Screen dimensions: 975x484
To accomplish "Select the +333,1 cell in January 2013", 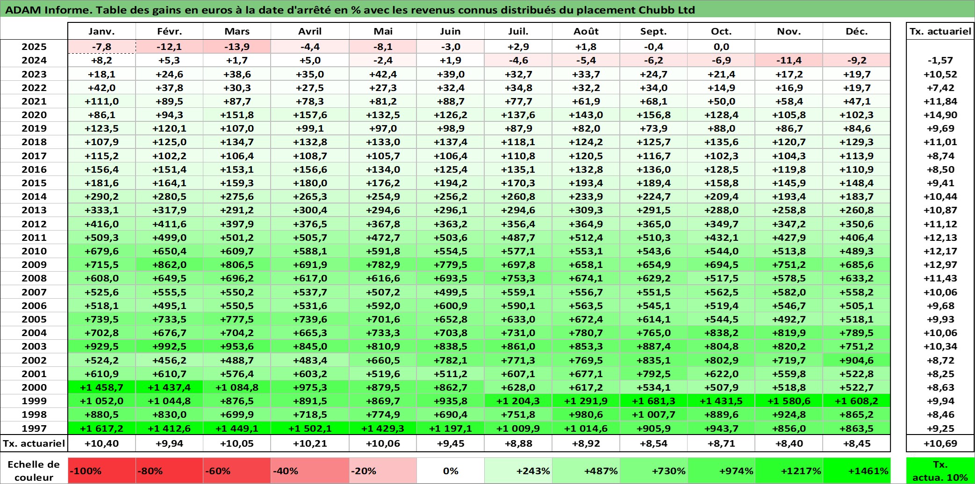I will point(101,210).
